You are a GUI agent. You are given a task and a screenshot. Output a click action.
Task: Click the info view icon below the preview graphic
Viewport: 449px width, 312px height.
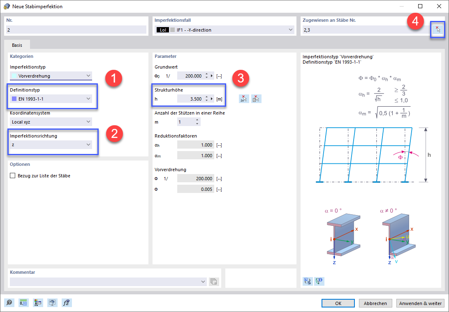pyautogui.click(x=319, y=281)
